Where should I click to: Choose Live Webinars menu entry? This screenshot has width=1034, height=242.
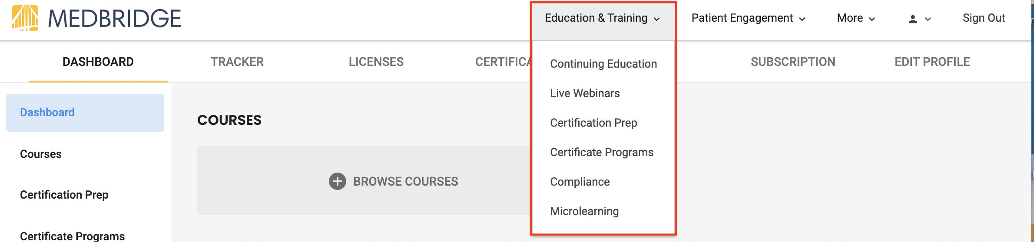tap(585, 93)
